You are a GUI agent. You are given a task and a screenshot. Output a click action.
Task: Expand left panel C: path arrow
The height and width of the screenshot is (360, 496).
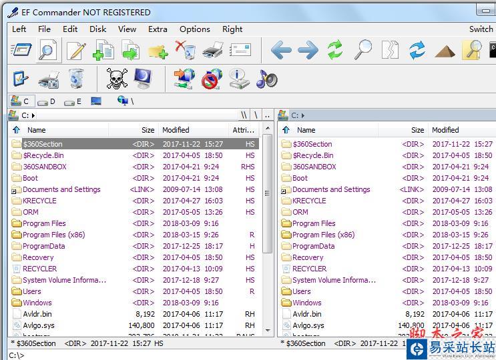[33, 115]
